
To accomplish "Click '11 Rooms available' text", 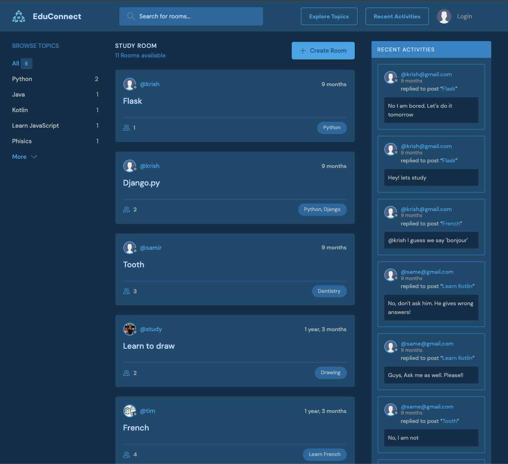I will coord(140,55).
